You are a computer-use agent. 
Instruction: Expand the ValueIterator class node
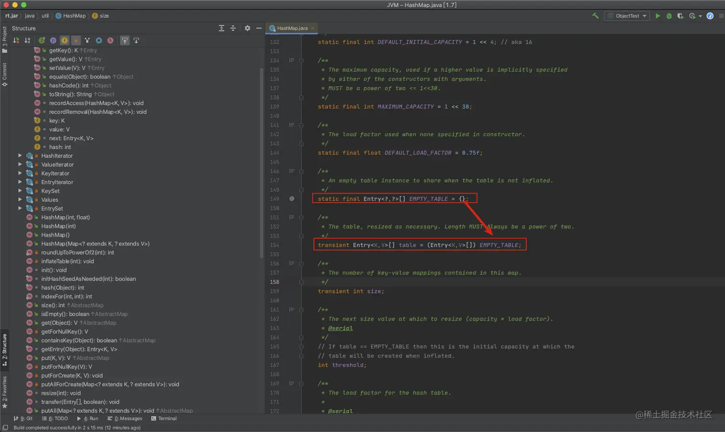(20, 164)
